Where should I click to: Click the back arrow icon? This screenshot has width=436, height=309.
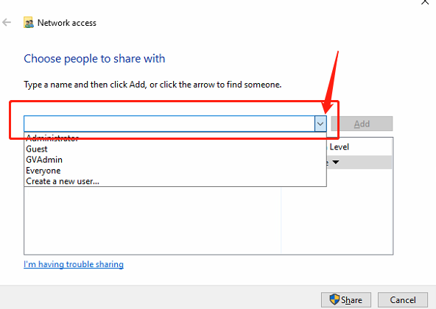click(7, 22)
